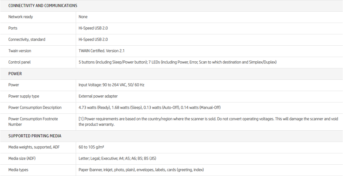Click the Media types row label
The height and width of the screenshot is (176, 343).
(18, 170)
